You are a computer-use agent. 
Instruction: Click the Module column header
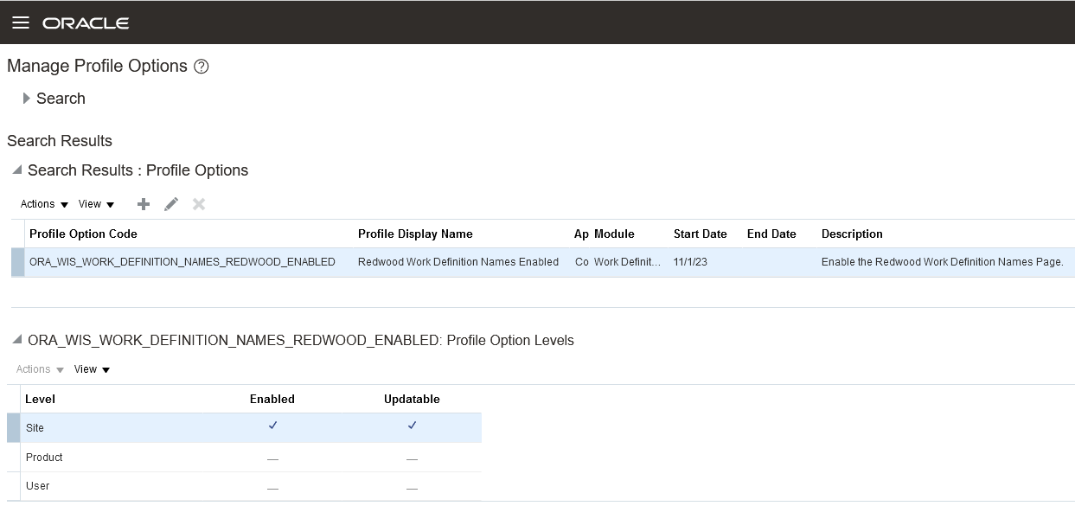[614, 234]
